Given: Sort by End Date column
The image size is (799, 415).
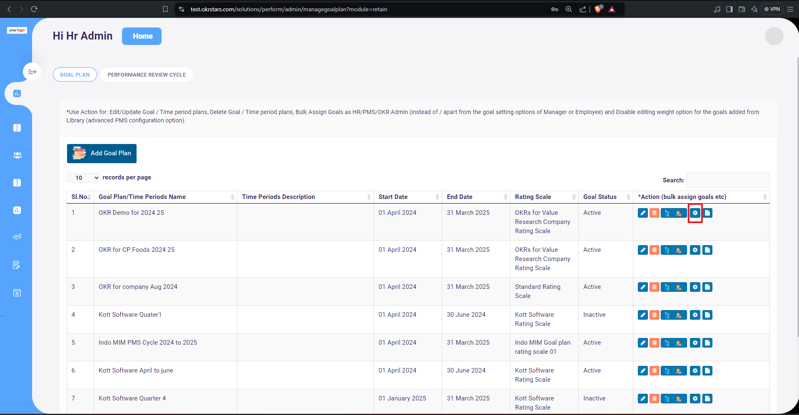Looking at the screenshot, I should pyautogui.click(x=476, y=197).
